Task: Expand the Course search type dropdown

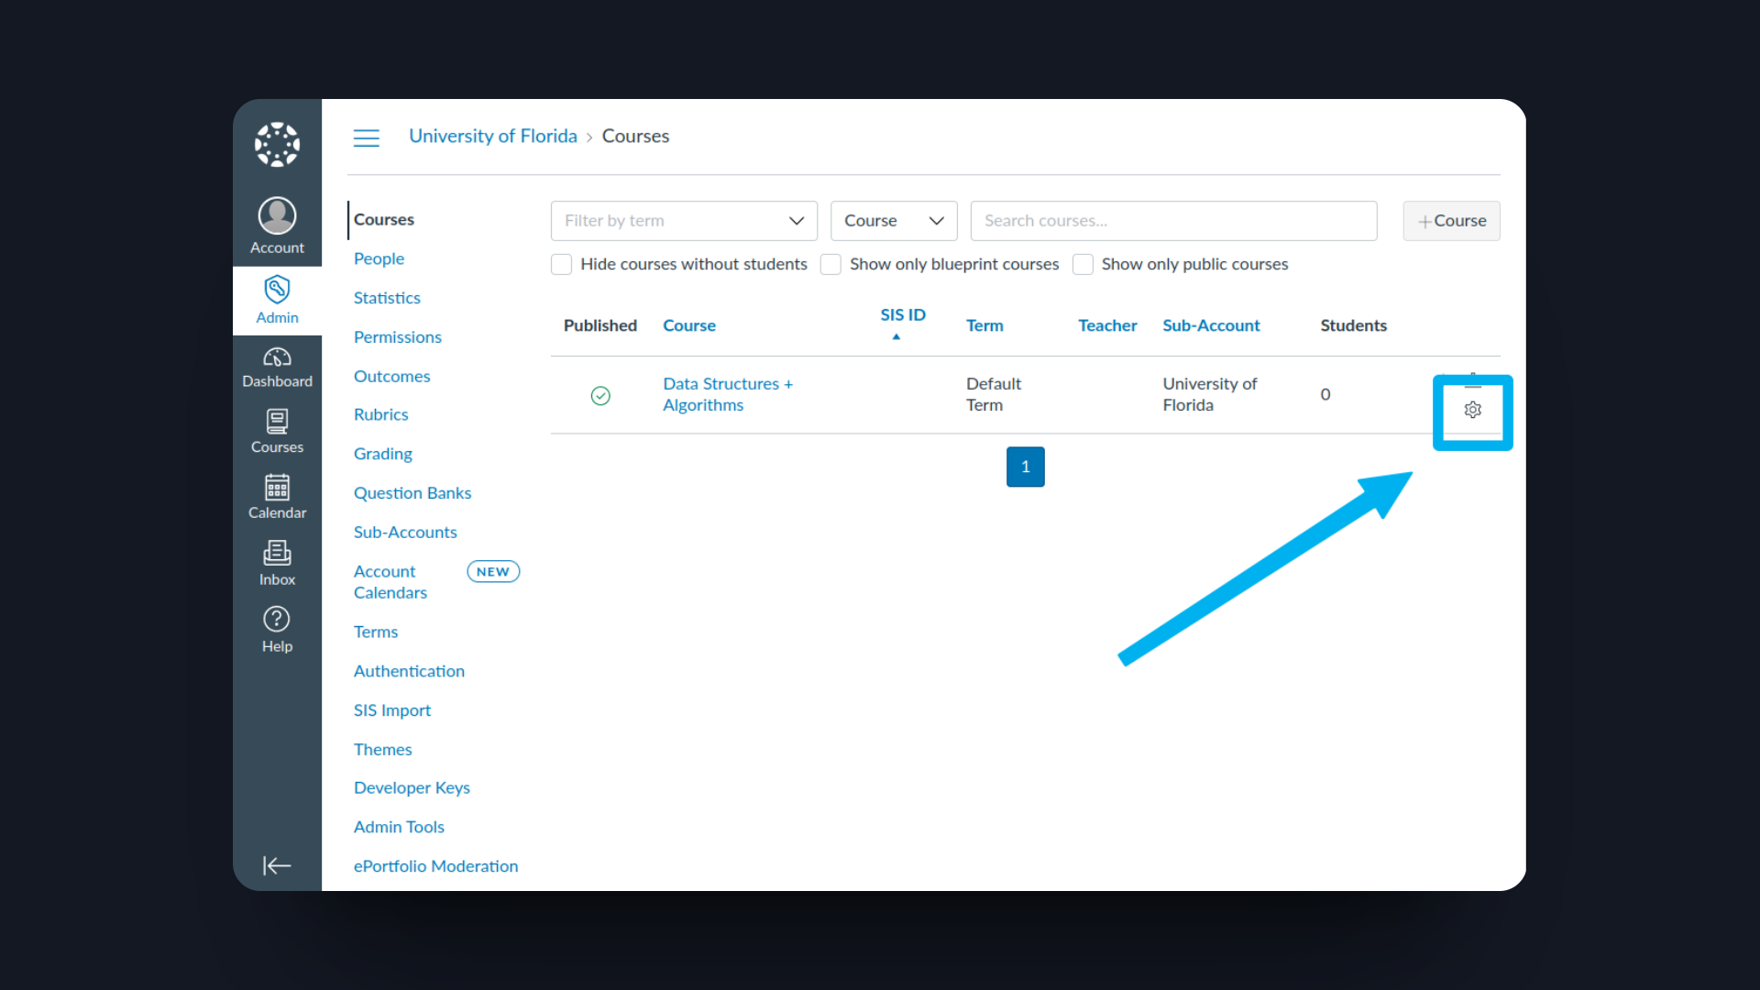Action: [x=893, y=220]
